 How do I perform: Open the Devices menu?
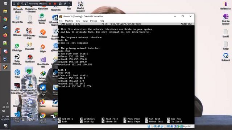(x=94, y=21)
